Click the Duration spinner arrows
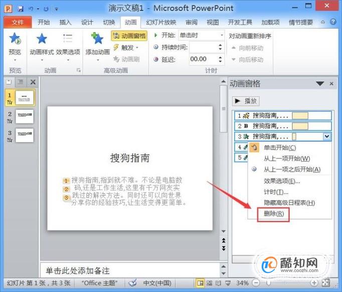342x292 pixels. tap(220, 47)
